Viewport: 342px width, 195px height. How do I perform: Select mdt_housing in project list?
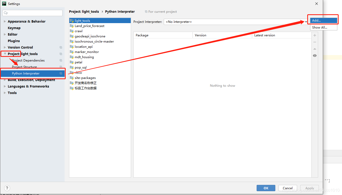100,57
